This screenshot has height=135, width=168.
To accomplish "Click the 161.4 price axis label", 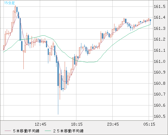I will point(160,17).
